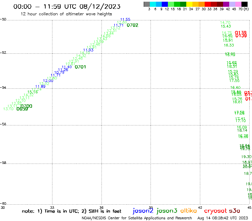Click the blue value 12.00
252x221 pixels.
48,81
